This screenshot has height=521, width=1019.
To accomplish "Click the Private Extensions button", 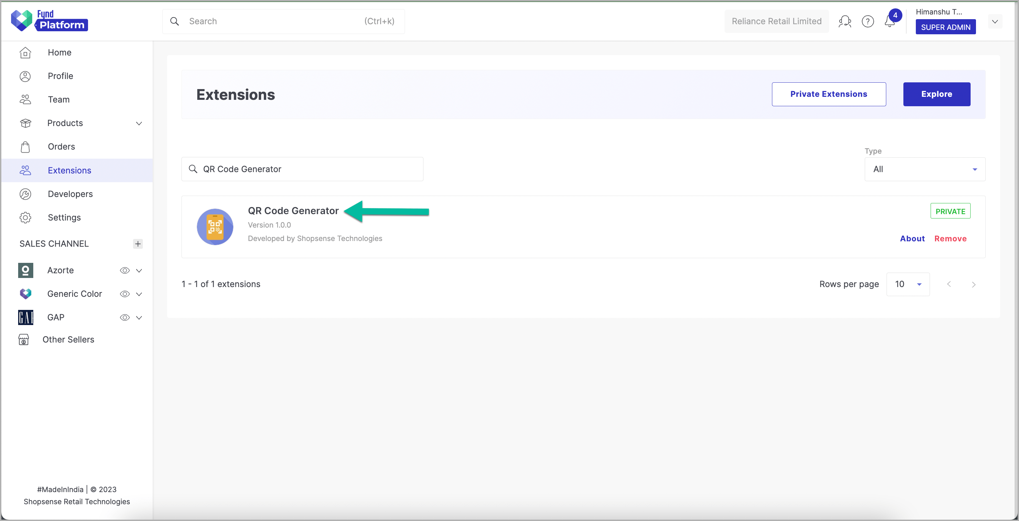I will [x=829, y=94].
